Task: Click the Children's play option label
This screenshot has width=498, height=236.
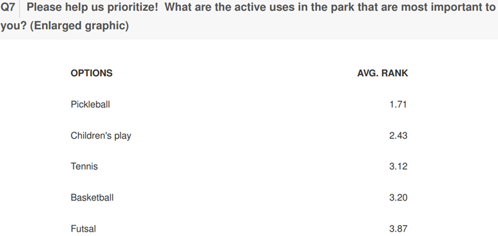Action: tap(101, 136)
